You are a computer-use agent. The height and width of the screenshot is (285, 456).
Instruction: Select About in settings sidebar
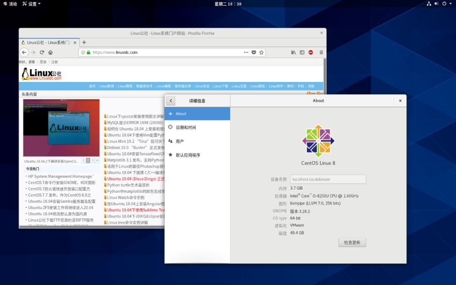point(197,114)
